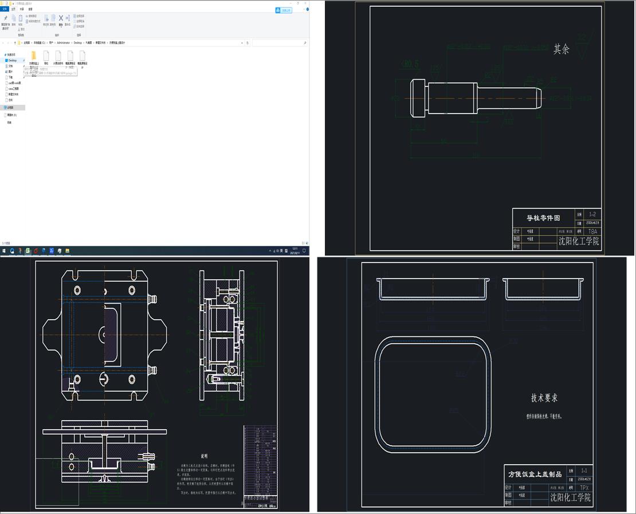Click the Paste icon in the ribbon

click(x=21, y=19)
